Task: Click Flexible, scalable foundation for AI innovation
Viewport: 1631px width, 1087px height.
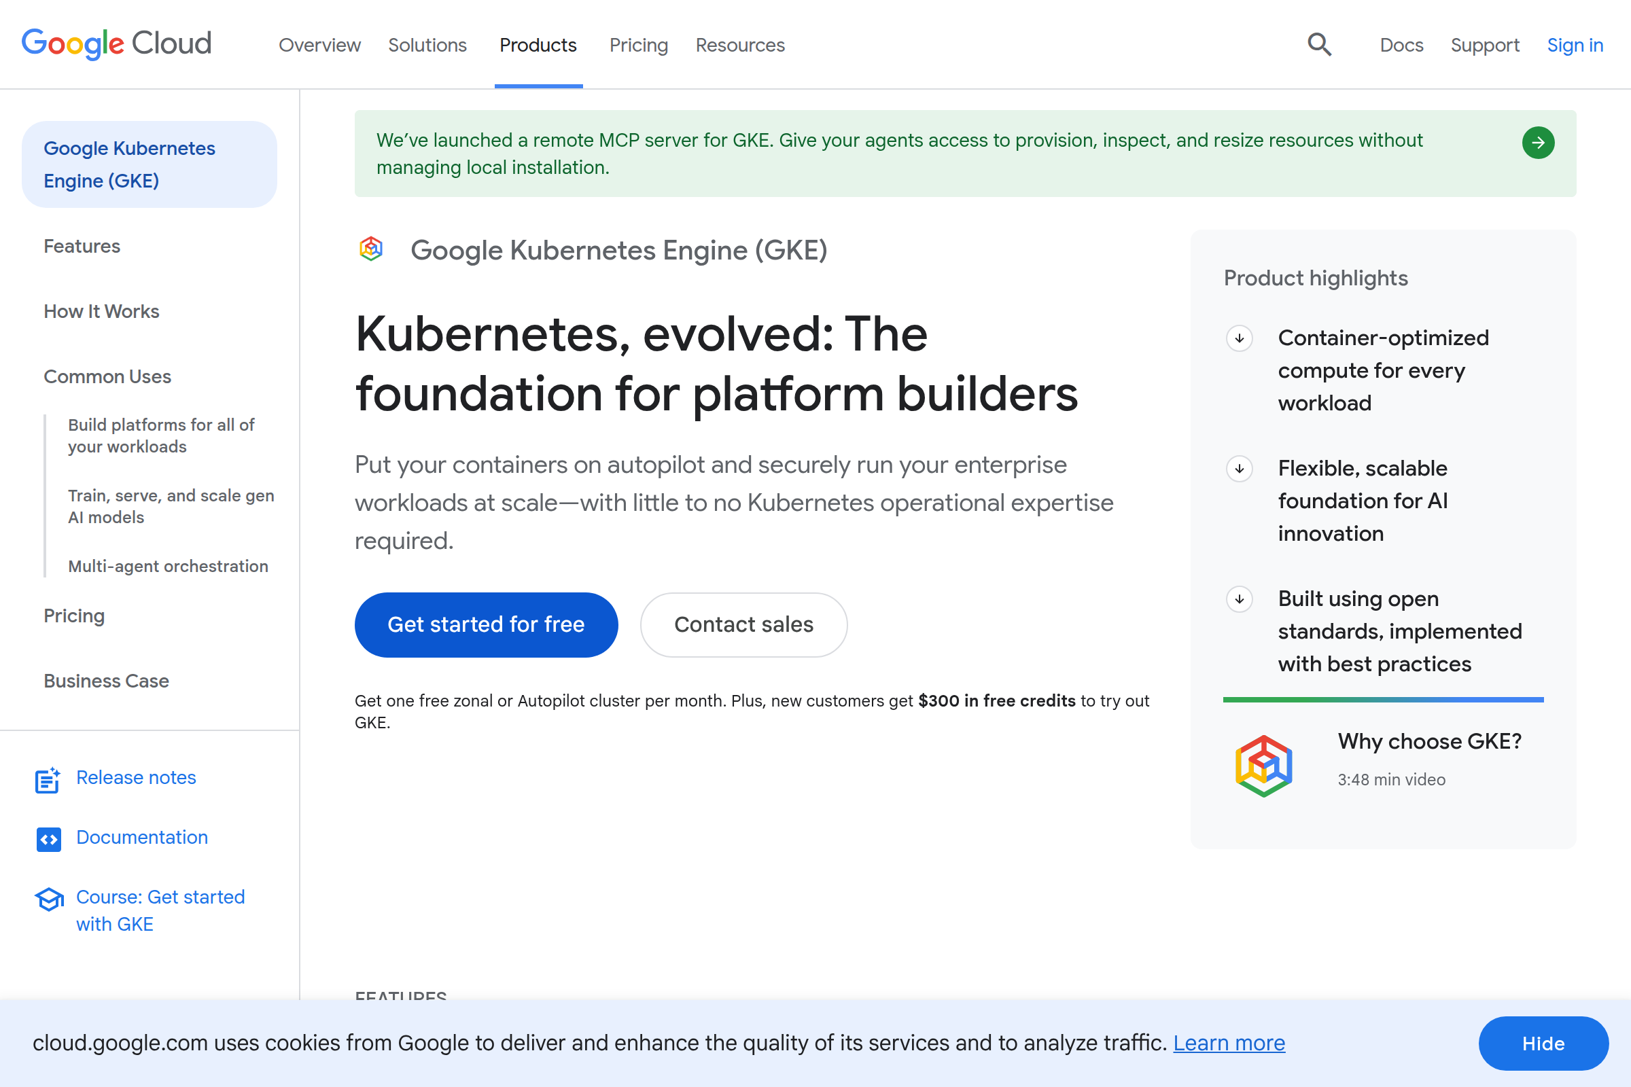Action: pos(1363,501)
